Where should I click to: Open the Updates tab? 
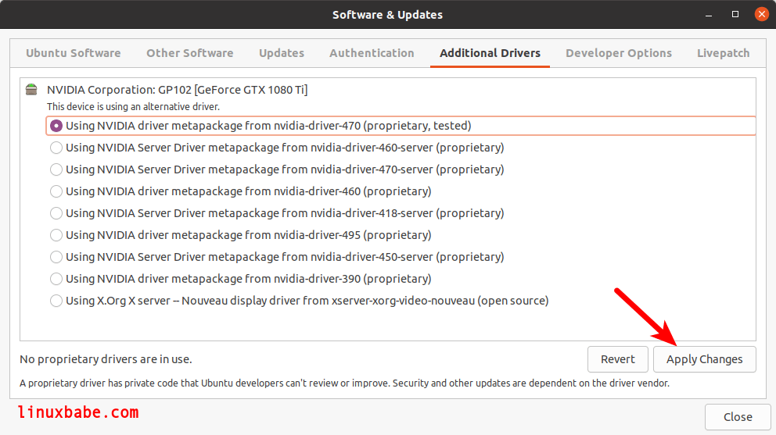[282, 53]
